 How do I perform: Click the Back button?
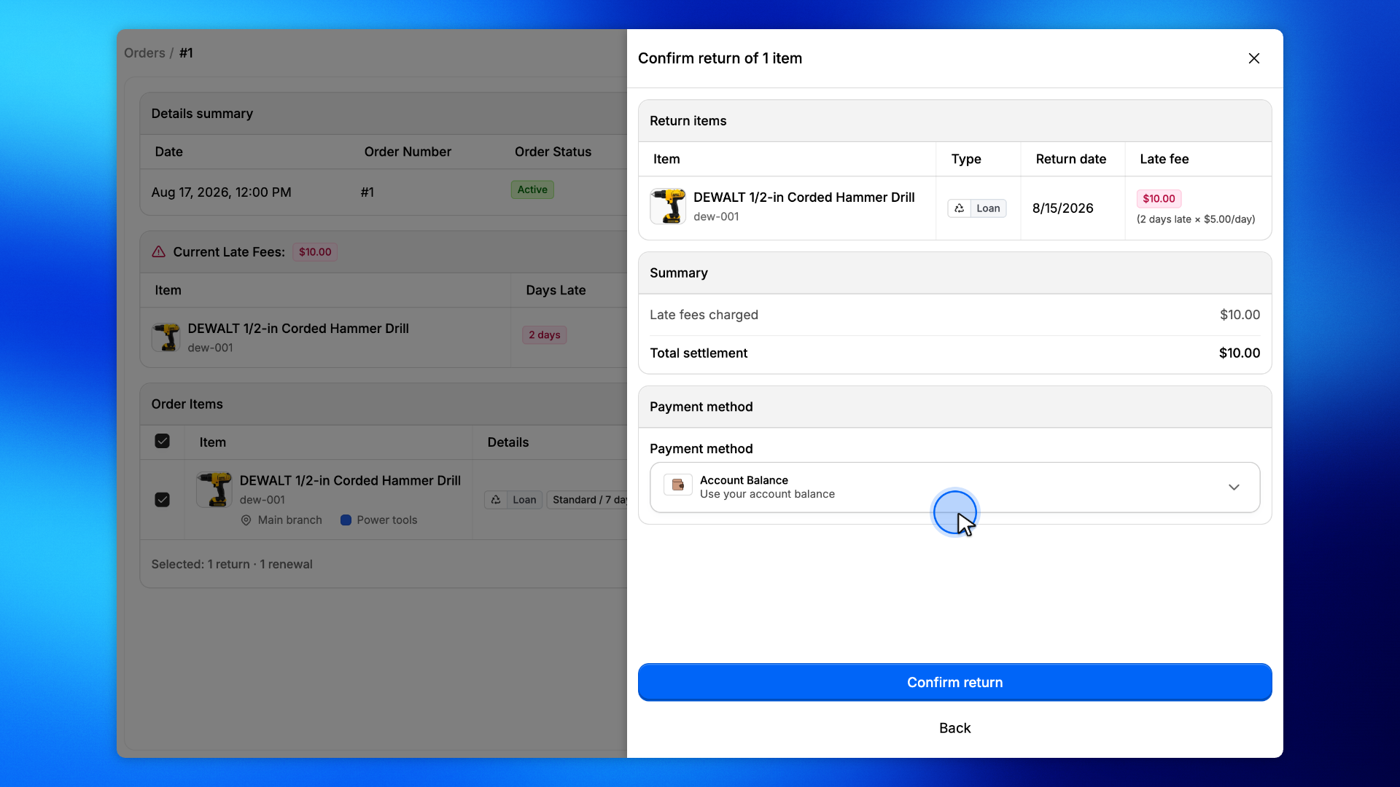point(954,728)
